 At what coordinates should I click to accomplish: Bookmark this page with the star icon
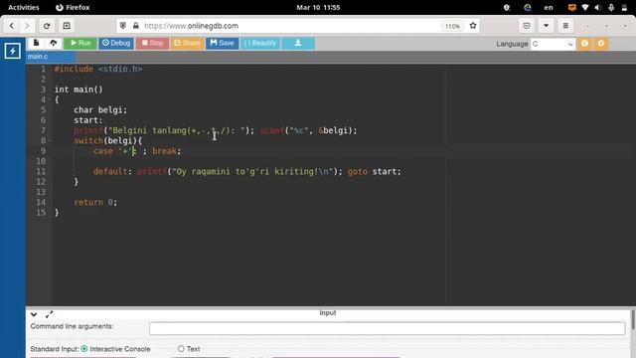[x=473, y=26]
